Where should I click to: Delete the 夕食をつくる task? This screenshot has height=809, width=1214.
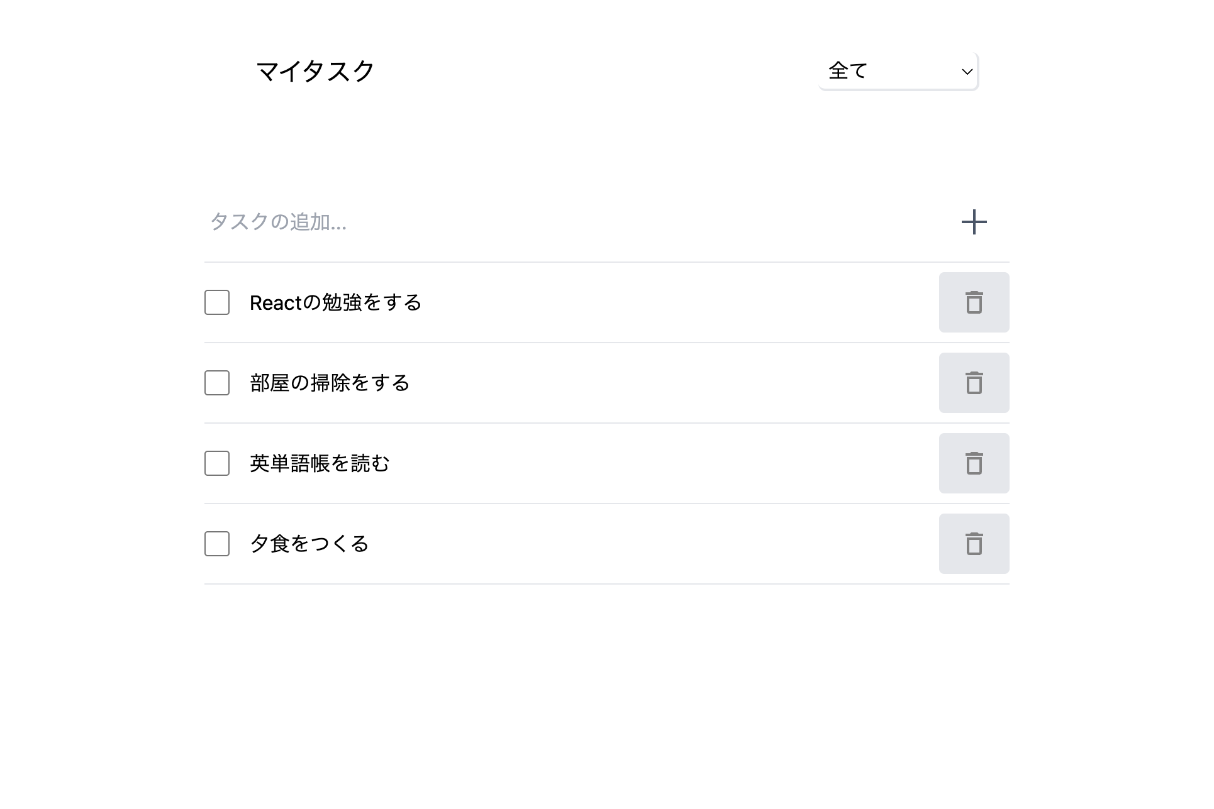pos(974,544)
